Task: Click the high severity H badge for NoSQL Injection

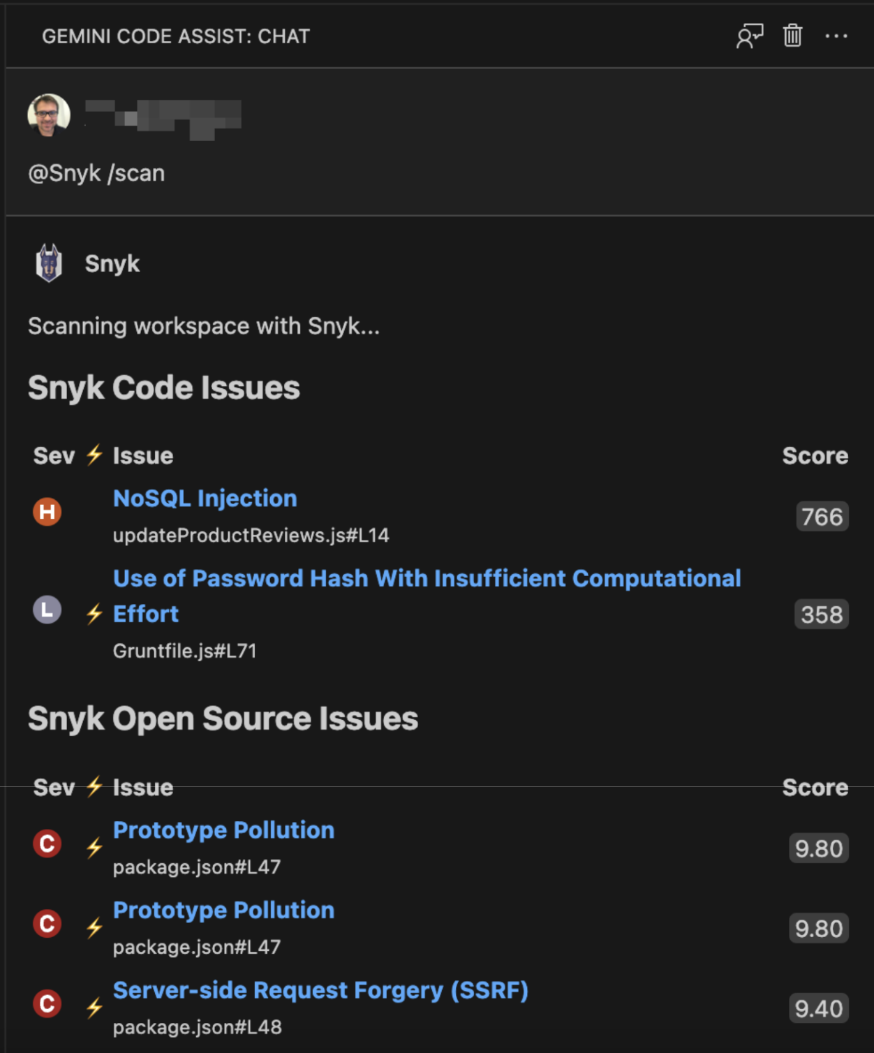Action: tap(47, 512)
